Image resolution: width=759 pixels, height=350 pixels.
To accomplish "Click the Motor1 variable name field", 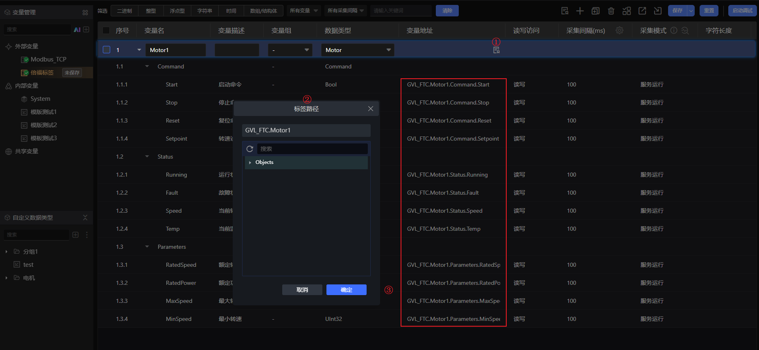I will [176, 50].
